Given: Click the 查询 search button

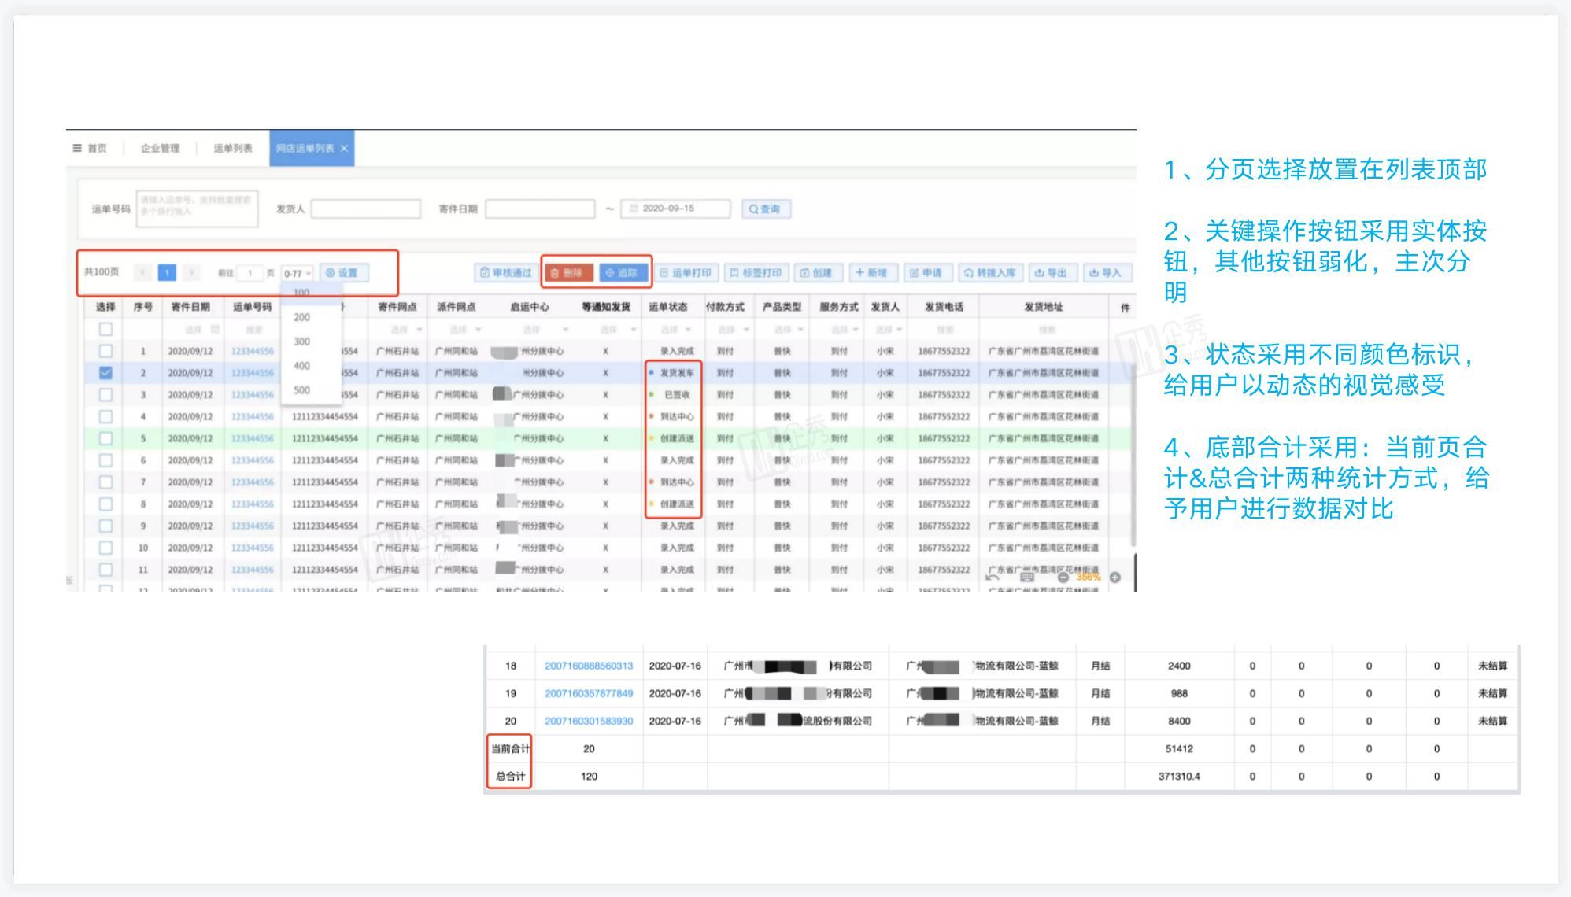Looking at the screenshot, I should [766, 209].
